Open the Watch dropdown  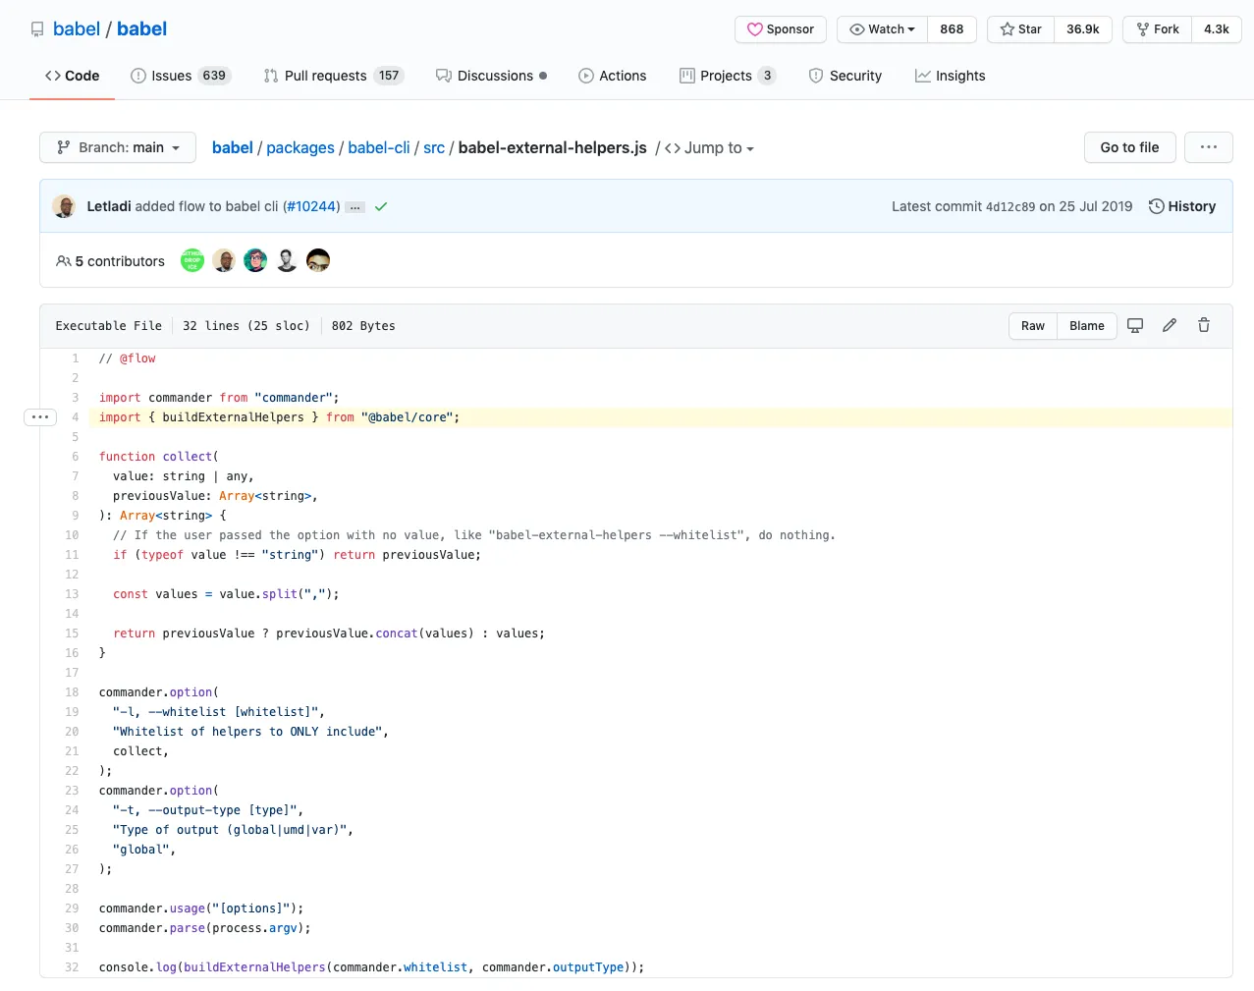882,29
